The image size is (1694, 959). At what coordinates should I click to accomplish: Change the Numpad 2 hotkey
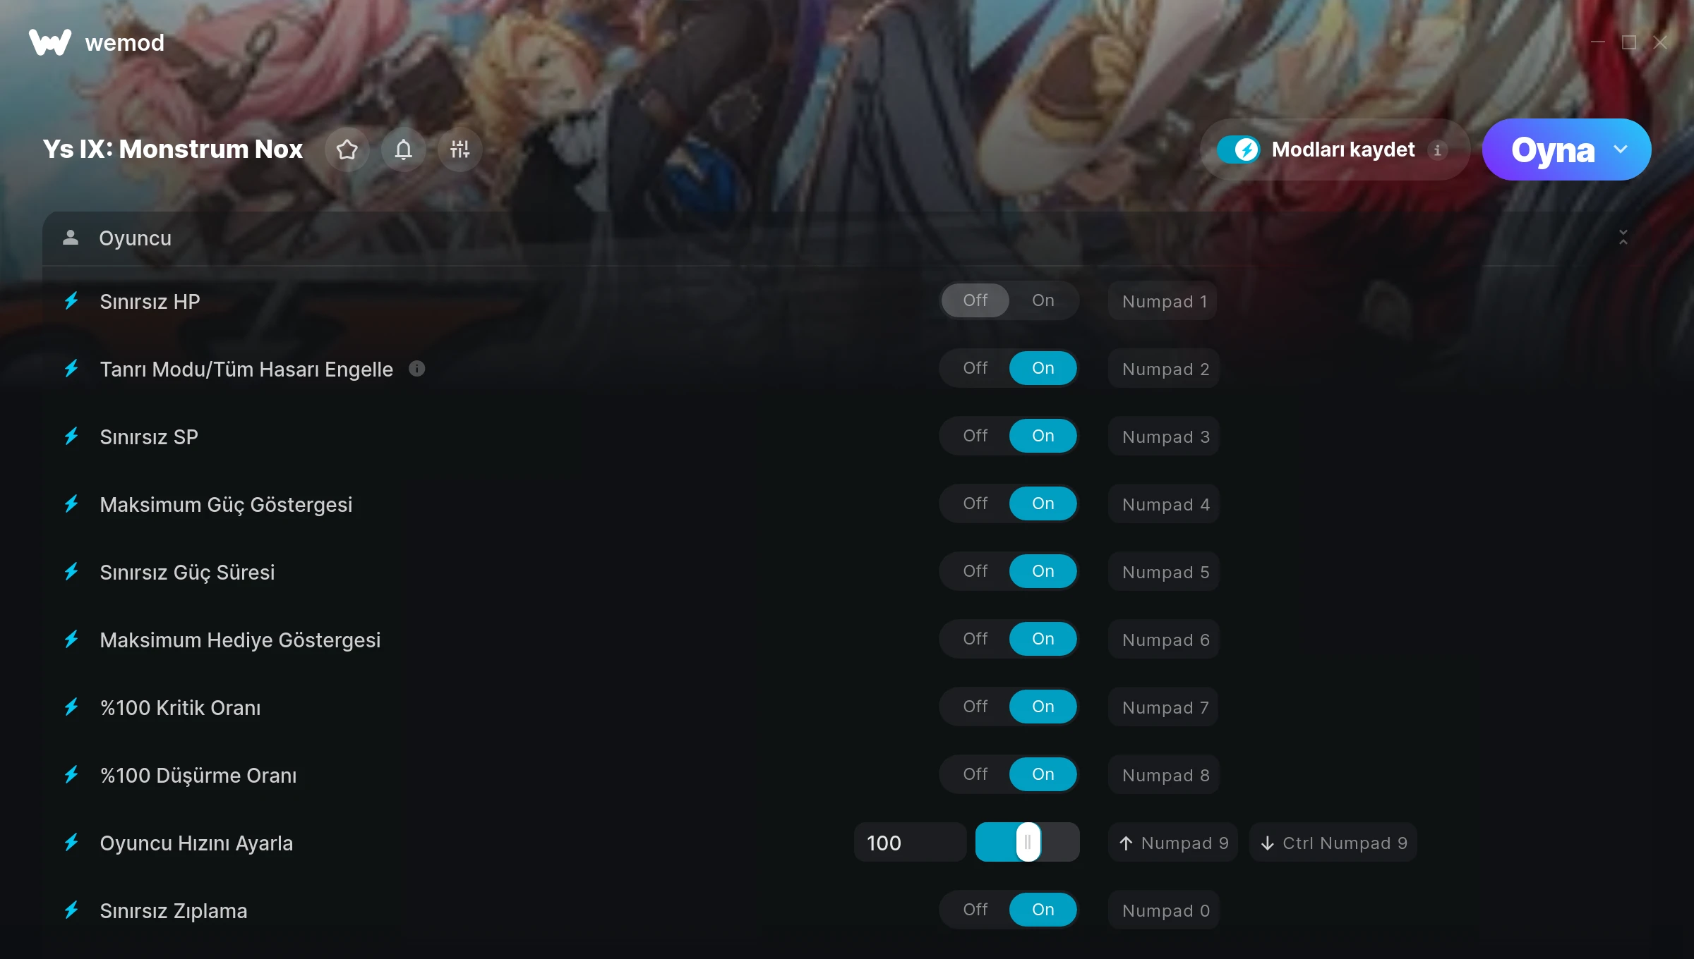pos(1165,369)
